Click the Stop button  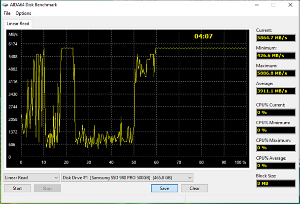coord(47,189)
